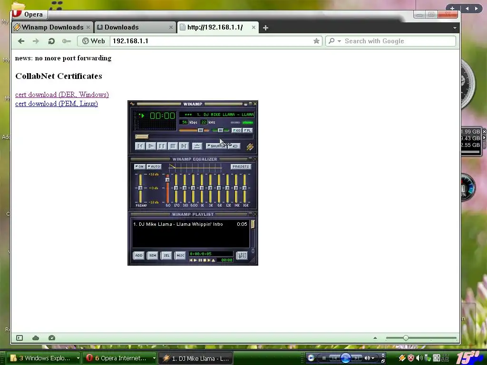Click DJ Mike Llama Winamp taskbar button
Screen dimensions: 487x365
tap(195, 358)
